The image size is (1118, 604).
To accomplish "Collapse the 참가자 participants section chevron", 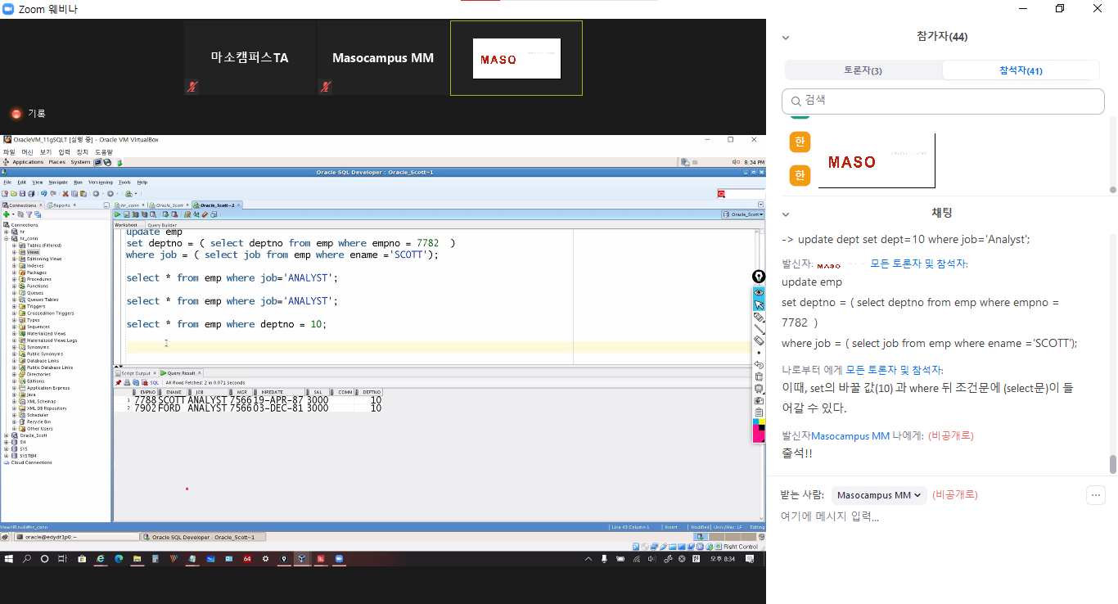I will click(786, 37).
